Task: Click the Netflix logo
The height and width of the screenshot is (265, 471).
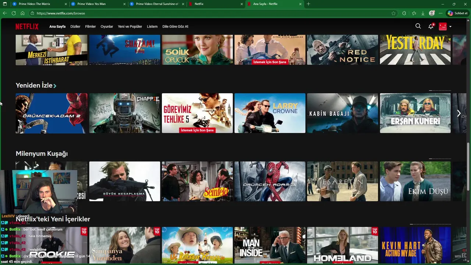Action: click(27, 26)
